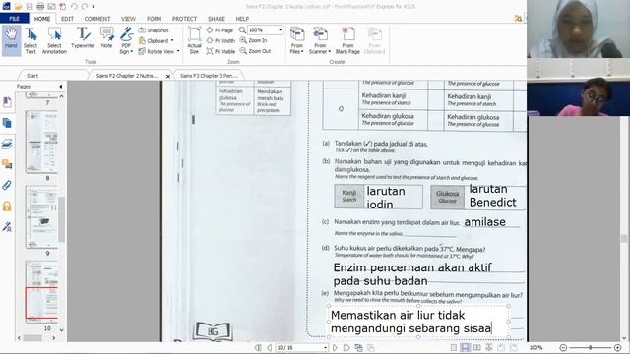Click the zoom slider handle in status bar

point(590,347)
